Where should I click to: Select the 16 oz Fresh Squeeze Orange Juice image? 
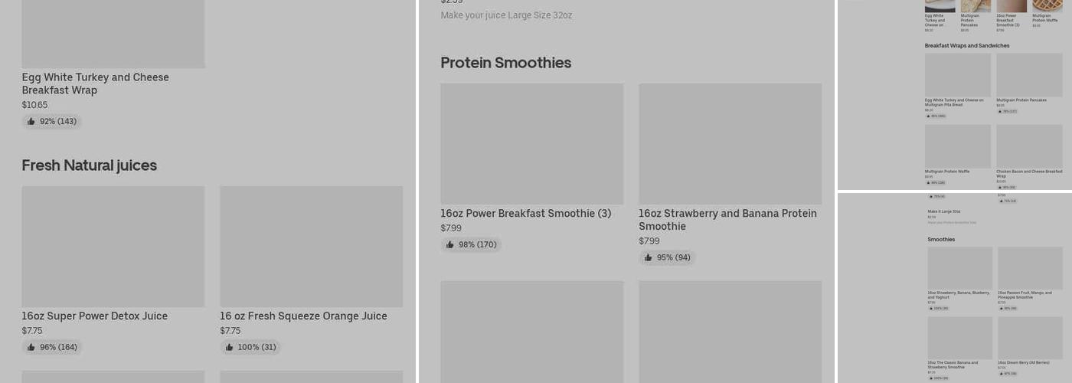311,246
